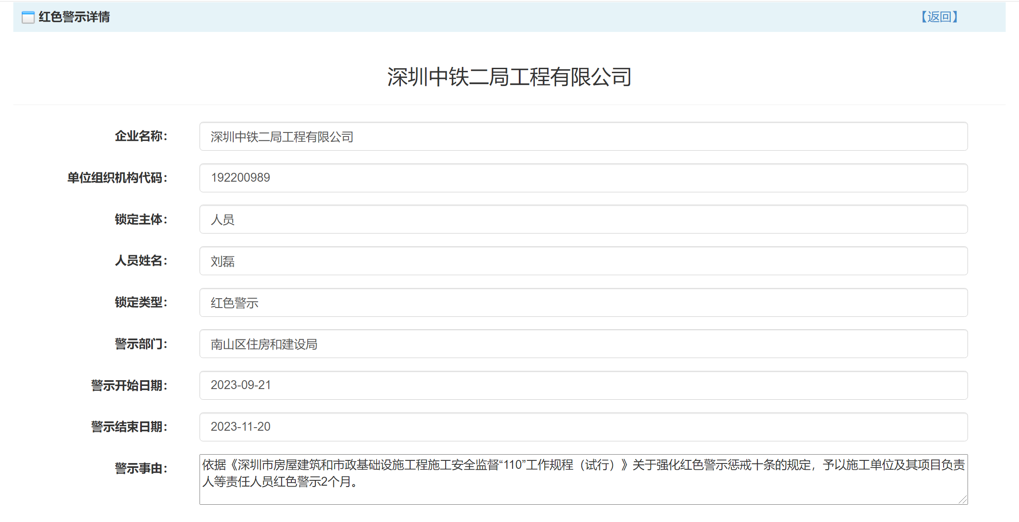Viewport: 1019px width, 522px height.
Task: Click the 警示事由 label
Action: [x=141, y=468]
